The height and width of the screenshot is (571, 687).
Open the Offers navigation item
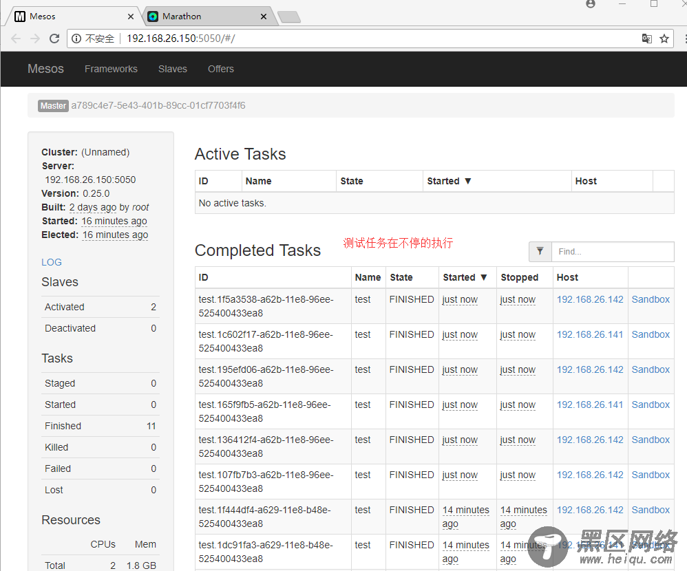[x=221, y=69]
